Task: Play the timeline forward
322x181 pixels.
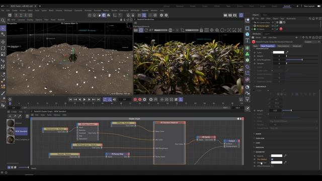Action: pyautogui.click(x=85, y=100)
